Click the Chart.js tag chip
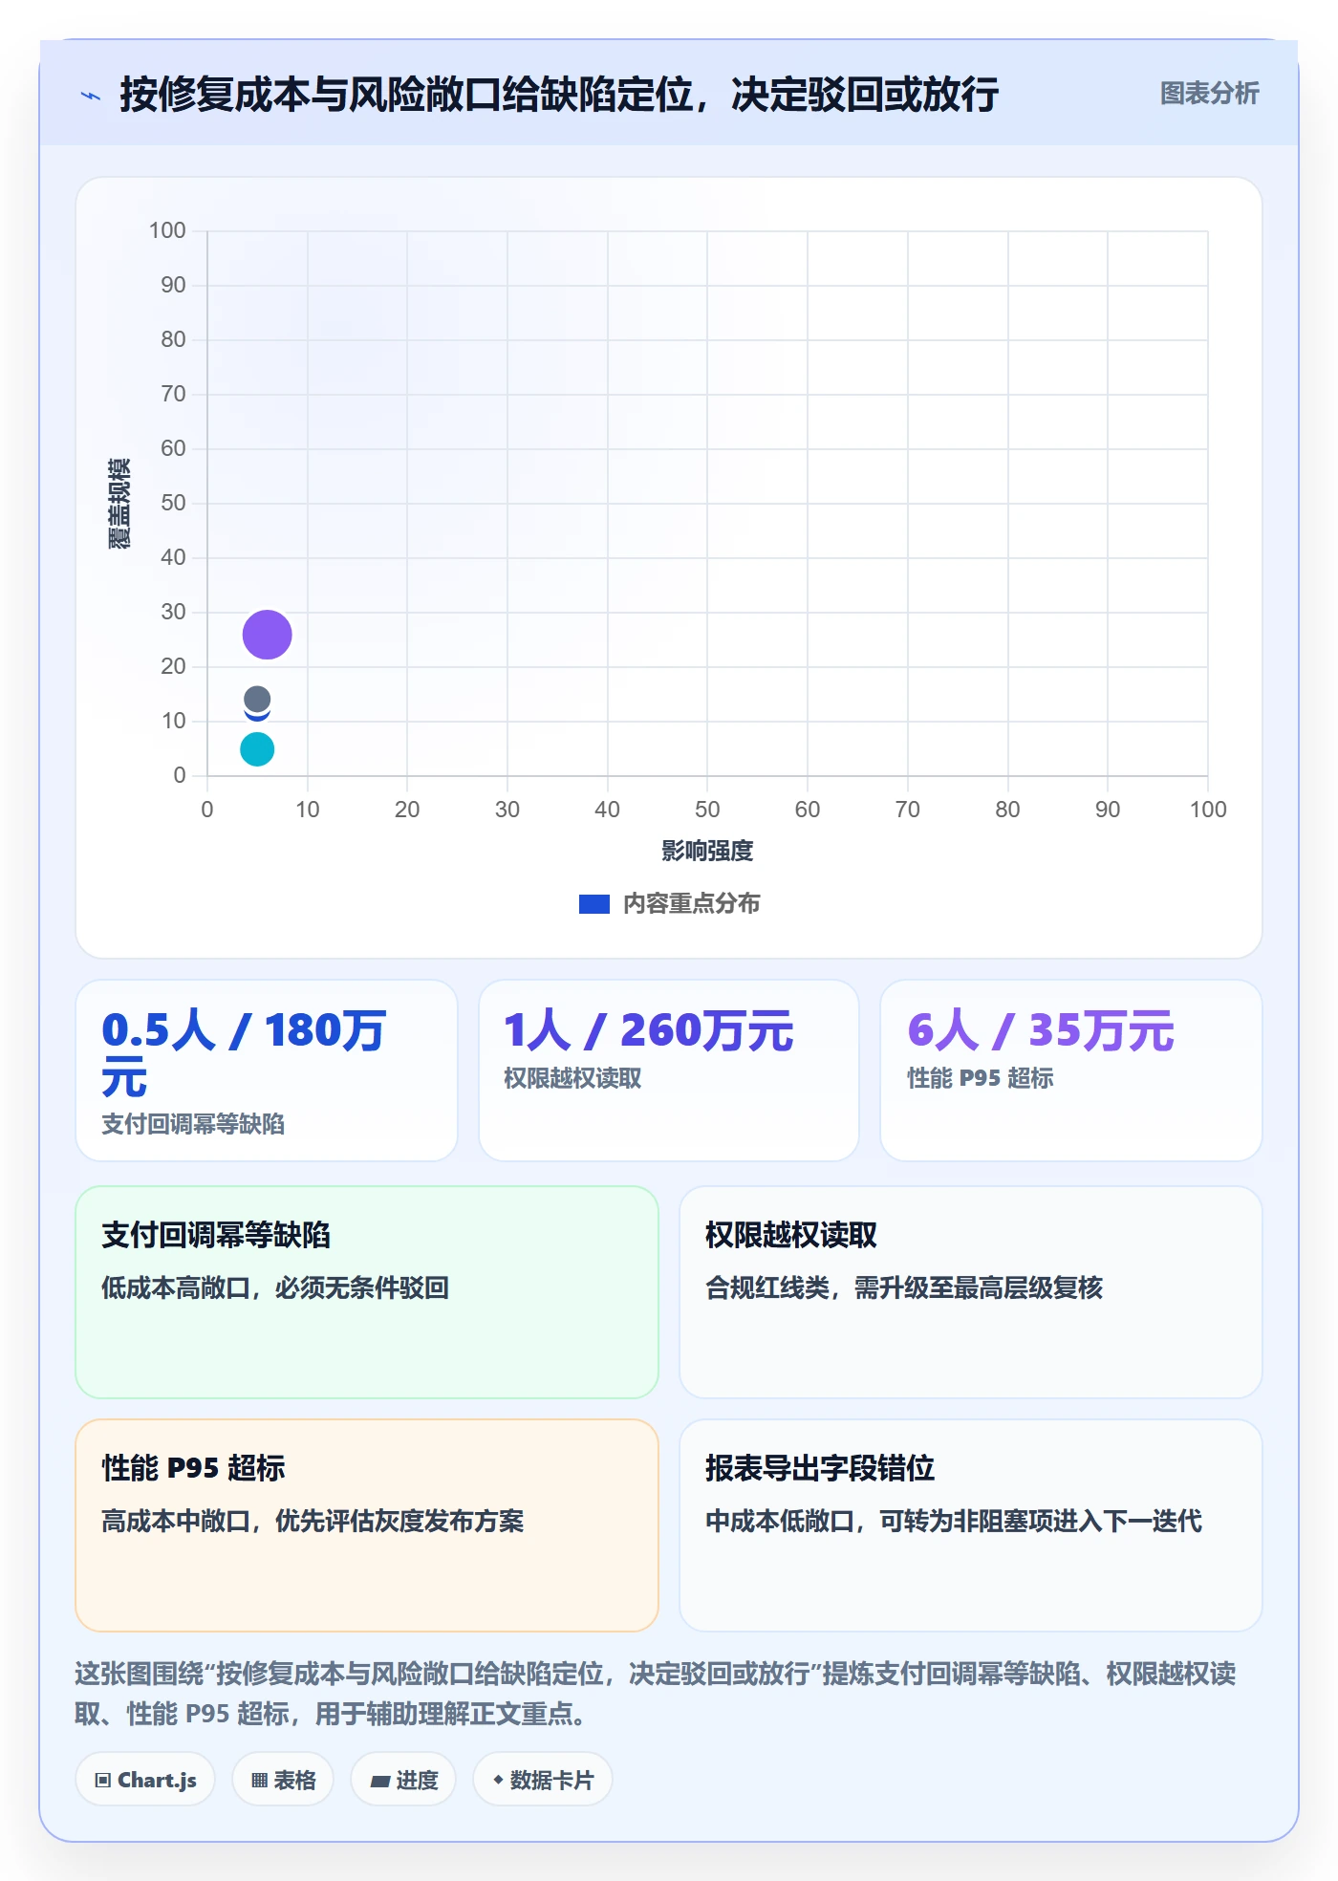 145,1780
